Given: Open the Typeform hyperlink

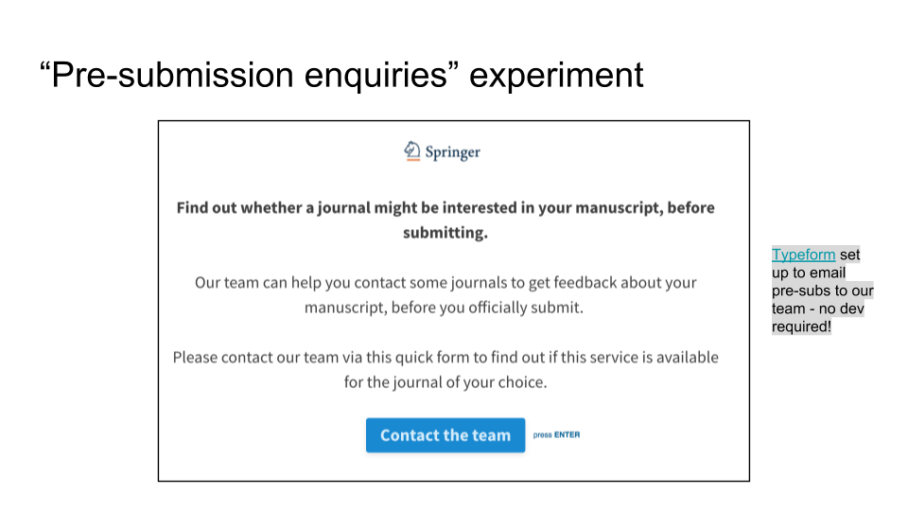Looking at the screenshot, I should [803, 255].
